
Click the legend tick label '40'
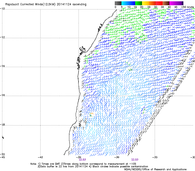[169, 7]
